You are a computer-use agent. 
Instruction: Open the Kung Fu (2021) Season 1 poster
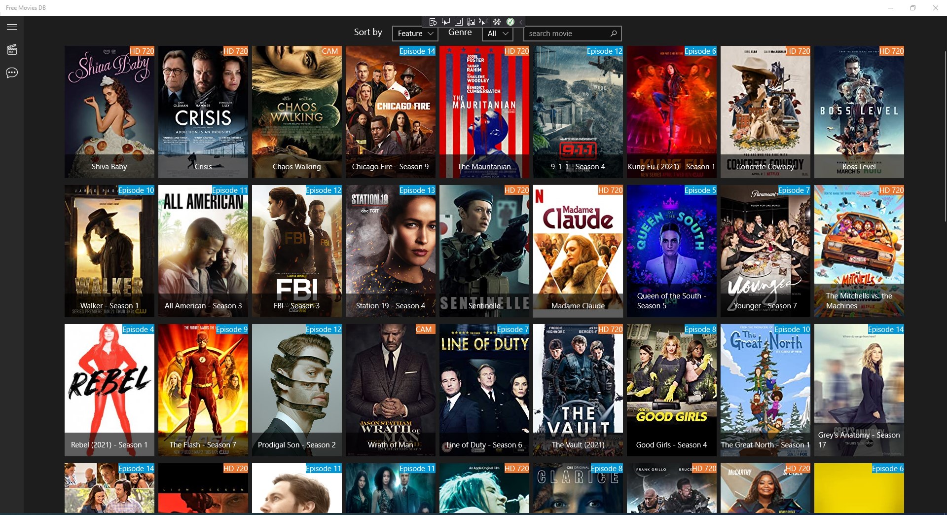click(672, 112)
